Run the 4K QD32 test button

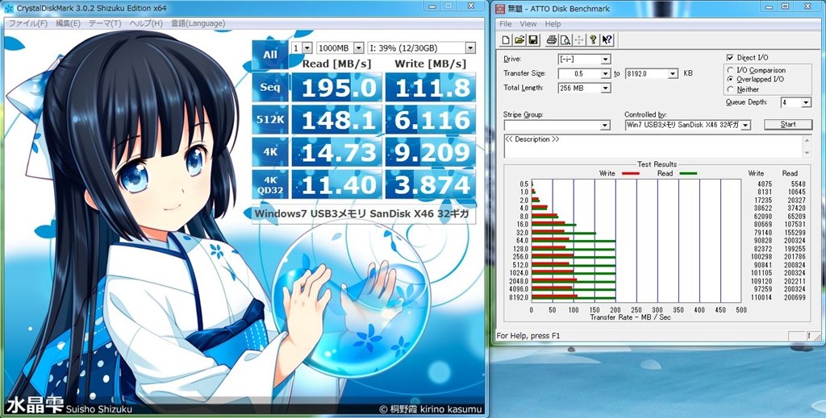pos(270,184)
